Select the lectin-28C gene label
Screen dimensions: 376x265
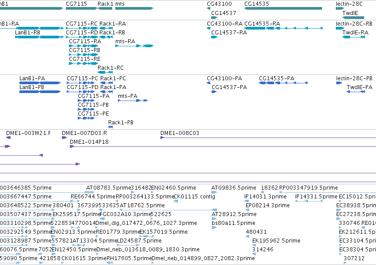(x=349, y=4)
